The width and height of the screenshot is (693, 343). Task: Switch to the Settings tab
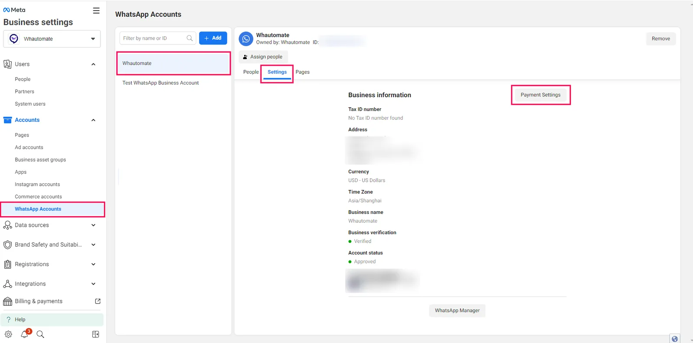[277, 72]
